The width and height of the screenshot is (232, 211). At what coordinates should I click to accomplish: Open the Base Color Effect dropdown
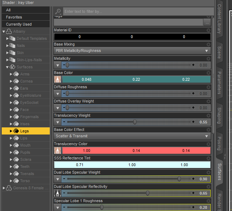132,136
